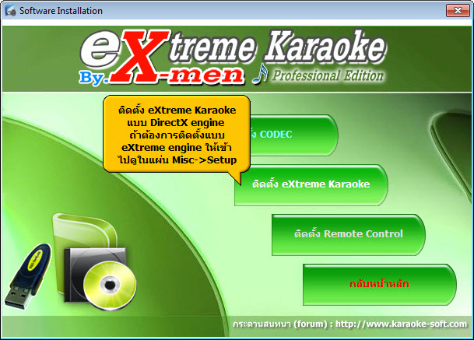Click the green CD disc picture
This screenshot has height=340, width=474.
(110, 286)
